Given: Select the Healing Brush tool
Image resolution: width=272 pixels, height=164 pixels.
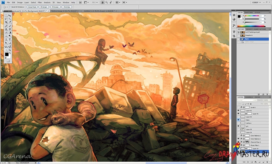Looking at the screenshot, I should click(6, 26).
